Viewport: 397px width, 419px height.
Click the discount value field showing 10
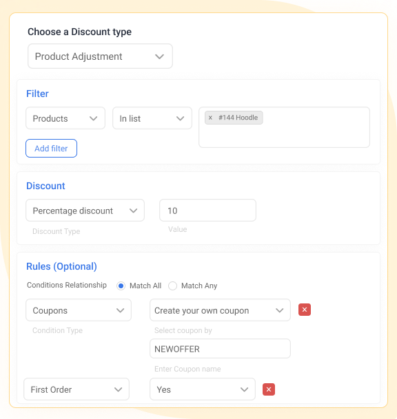207,211
